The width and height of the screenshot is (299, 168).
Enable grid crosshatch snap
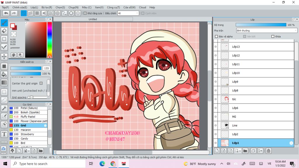point(37,13)
